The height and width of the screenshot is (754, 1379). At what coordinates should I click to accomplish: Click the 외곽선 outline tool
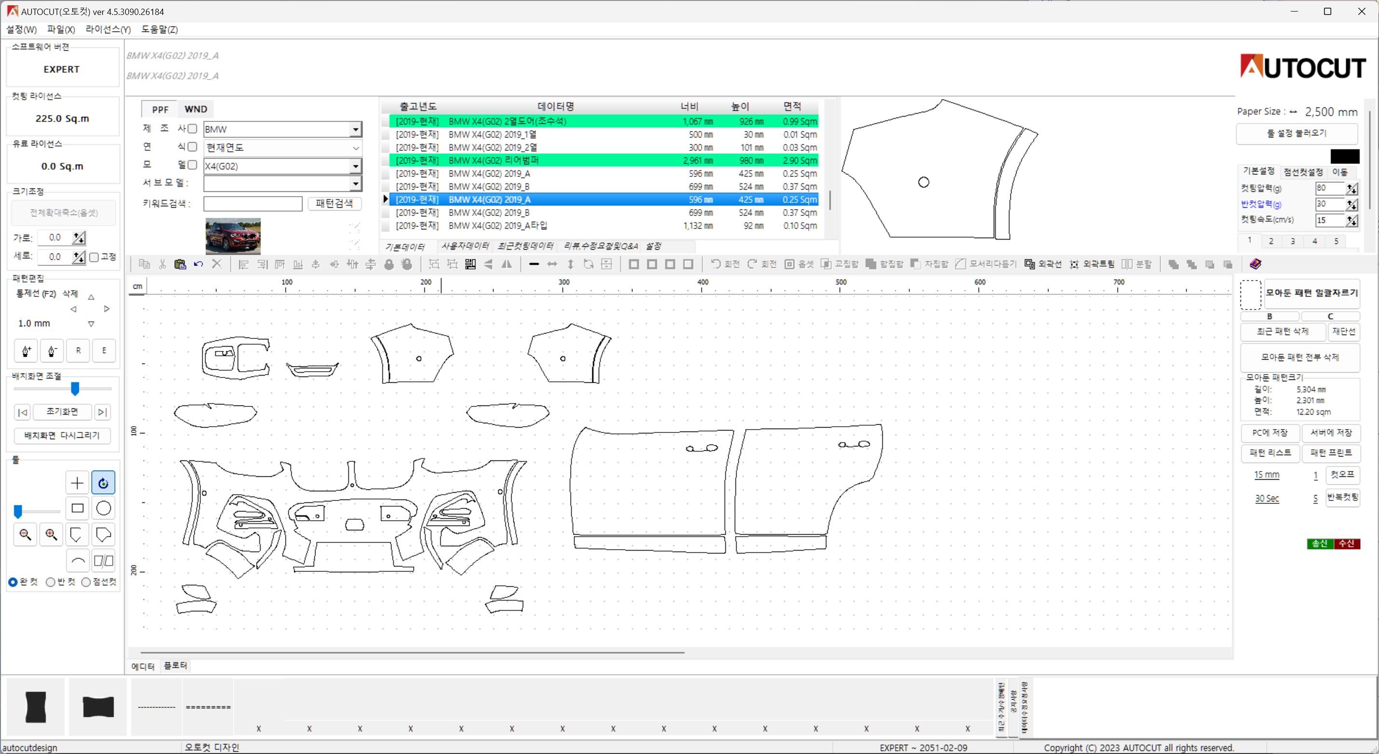click(1043, 264)
